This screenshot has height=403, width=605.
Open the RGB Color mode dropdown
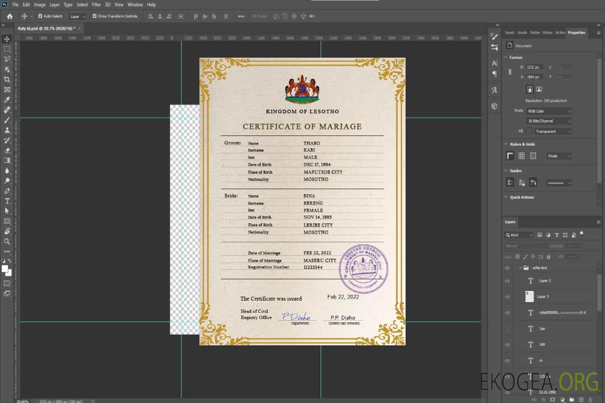pyautogui.click(x=549, y=111)
